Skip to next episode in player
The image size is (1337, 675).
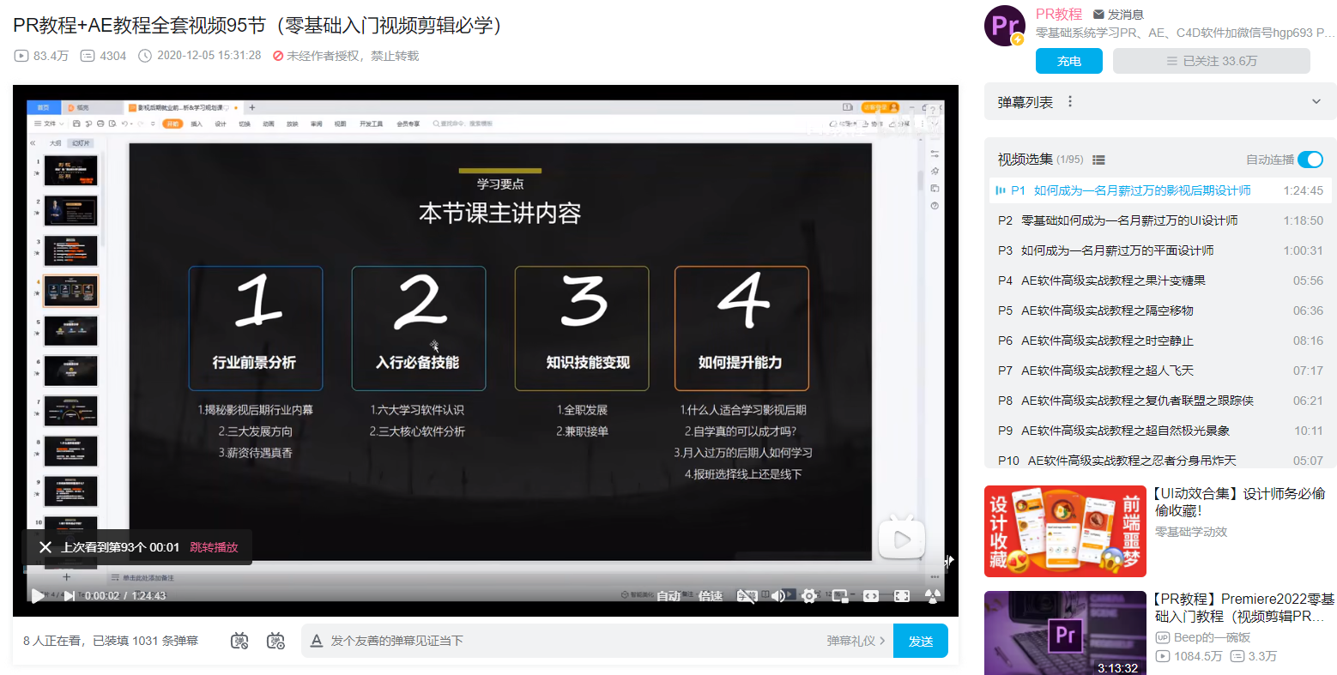coord(70,595)
